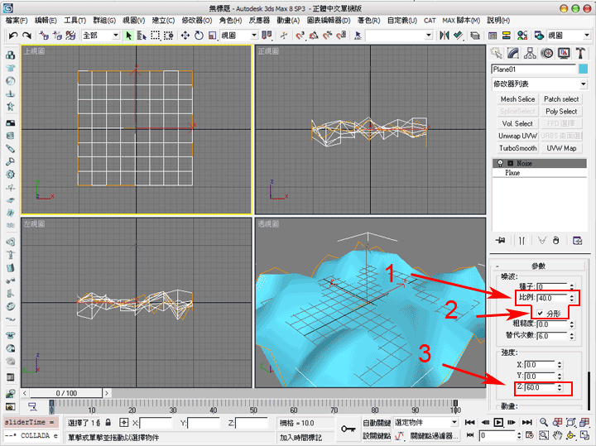Screen dimensions: 596x446
Task: Click the Z strength value field
Action: (540, 387)
